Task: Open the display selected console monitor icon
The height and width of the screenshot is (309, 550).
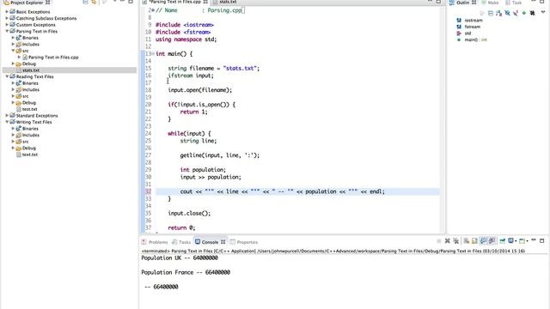Action: [x=510, y=240]
